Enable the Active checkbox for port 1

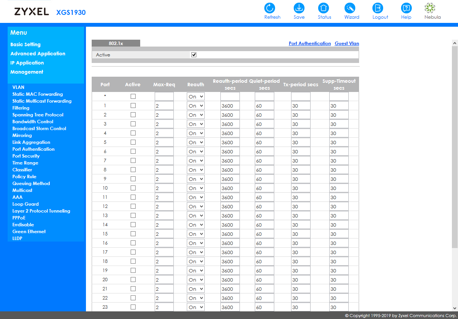(133, 106)
